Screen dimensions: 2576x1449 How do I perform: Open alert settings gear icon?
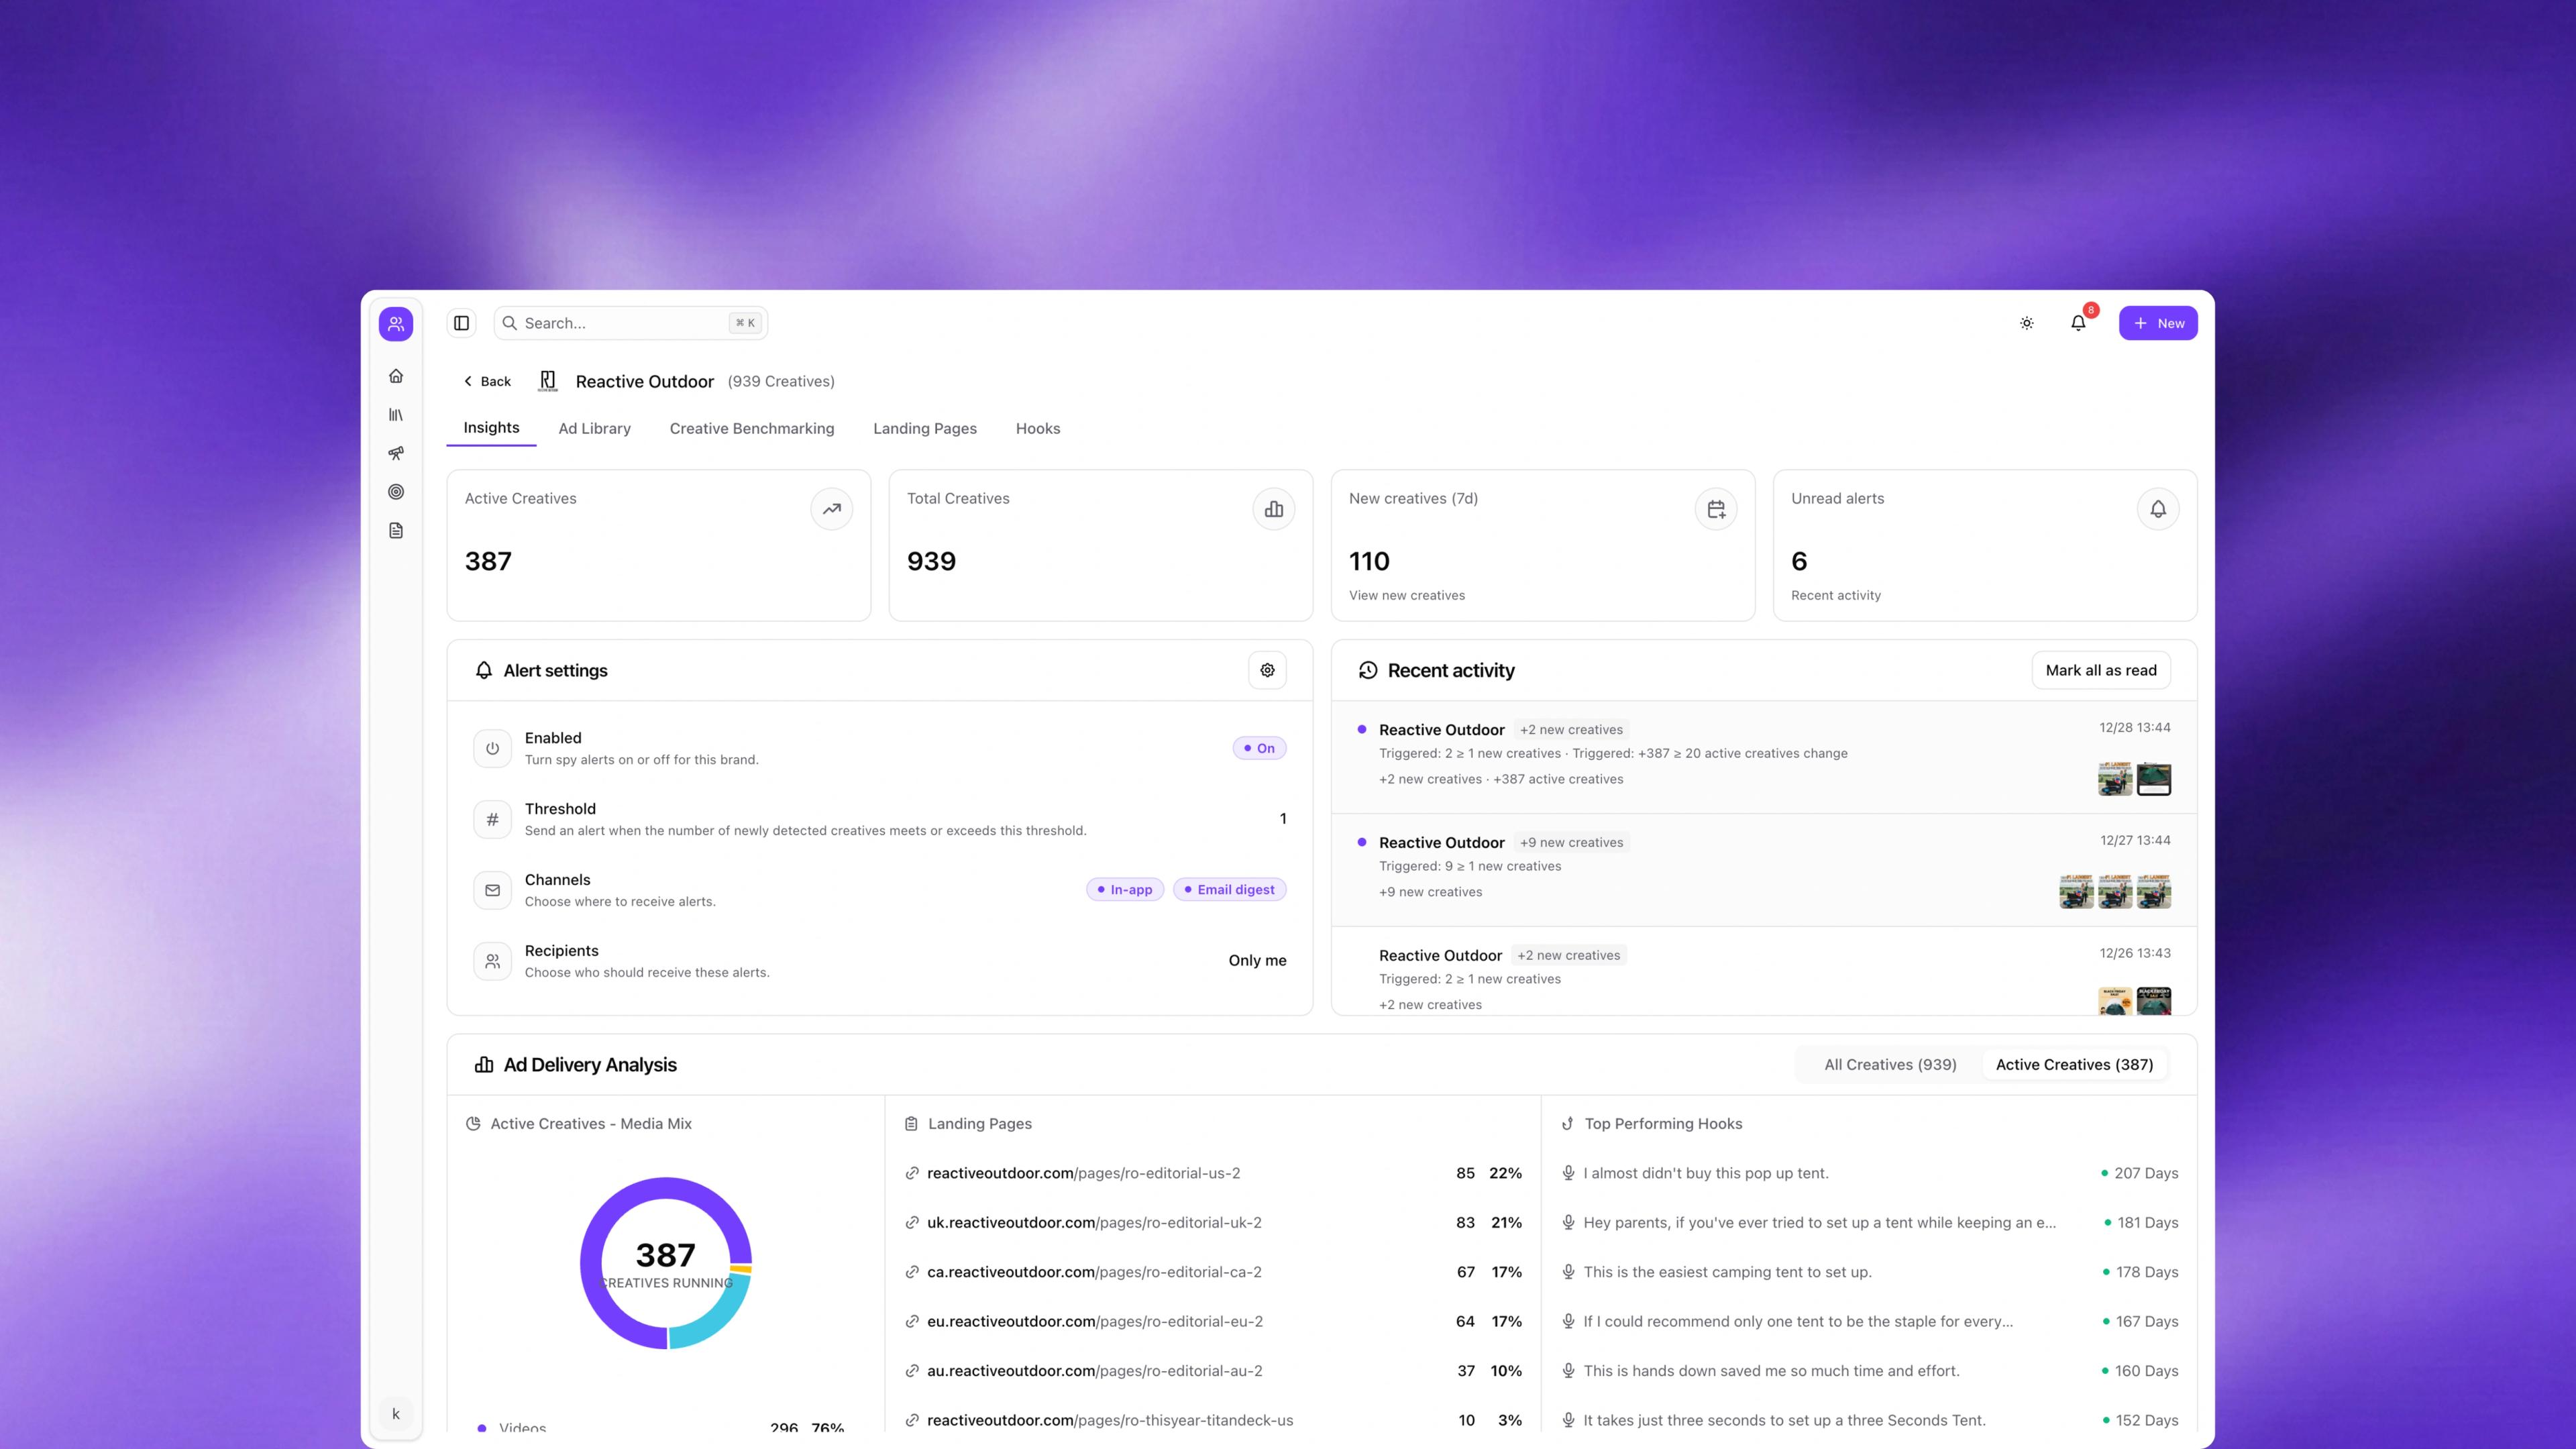pos(1267,670)
